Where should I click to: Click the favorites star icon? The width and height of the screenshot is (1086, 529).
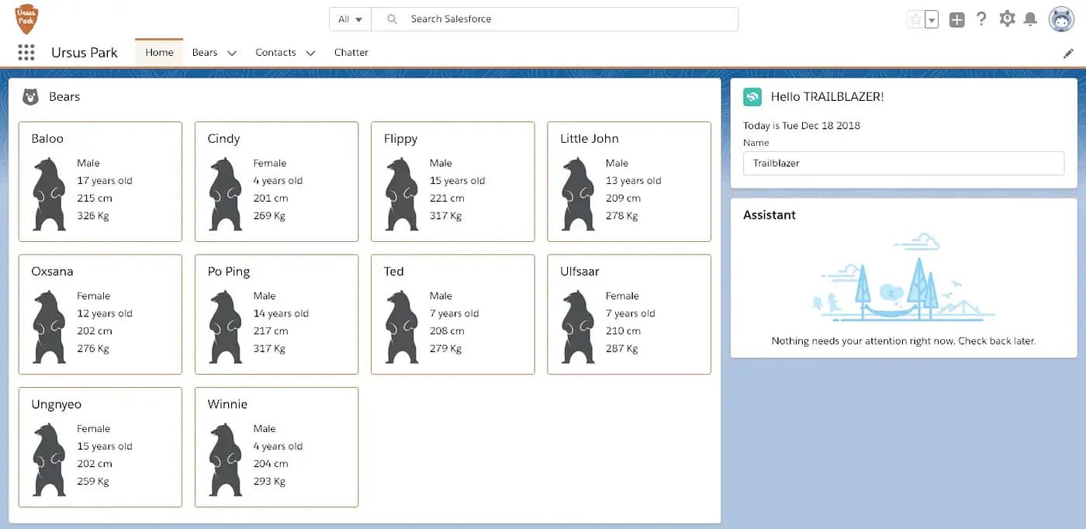[915, 19]
